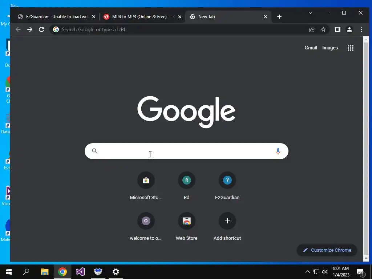Image resolution: width=372 pixels, height=279 pixels.
Task: Open the network status tray icon
Action: coord(316,272)
